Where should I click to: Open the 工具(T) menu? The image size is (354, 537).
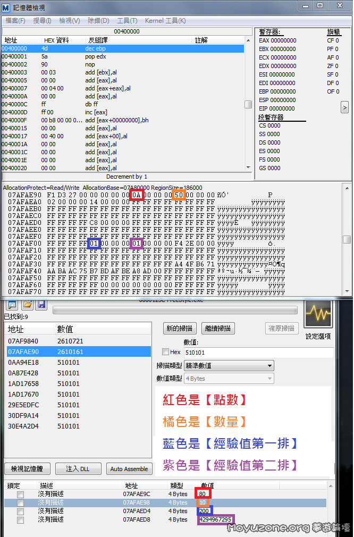coord(127,21)
